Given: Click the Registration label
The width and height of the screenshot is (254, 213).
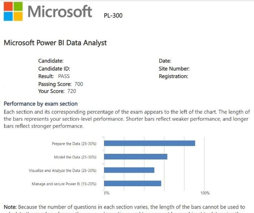Looking at the screenshot, I should click(173, 76).
